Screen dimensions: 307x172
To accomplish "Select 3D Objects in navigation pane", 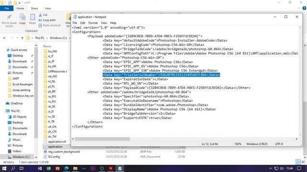I will point(19,117).
